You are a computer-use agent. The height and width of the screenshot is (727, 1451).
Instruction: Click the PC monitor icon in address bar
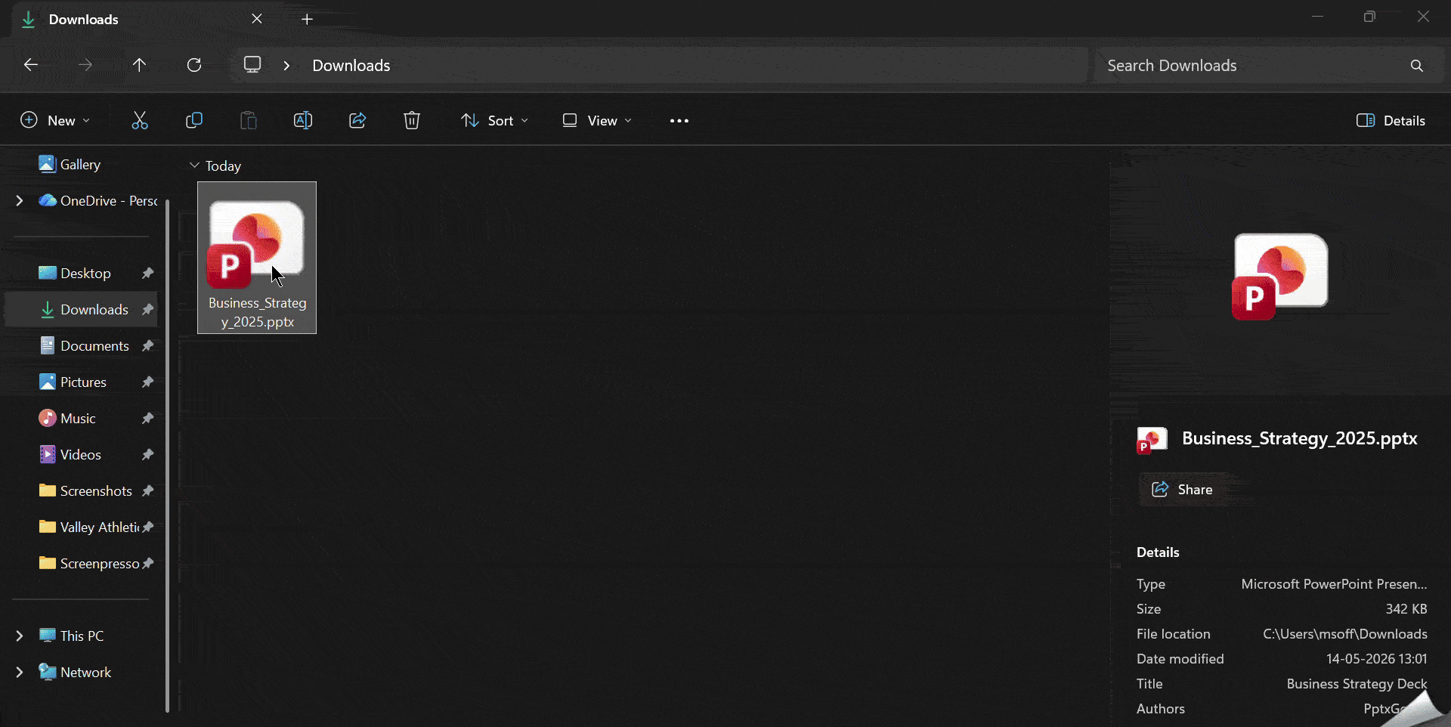252,65
